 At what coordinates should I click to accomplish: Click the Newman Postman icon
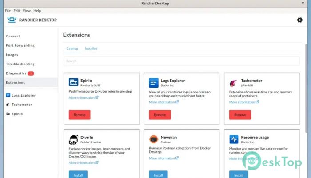[x=154, y=139]
